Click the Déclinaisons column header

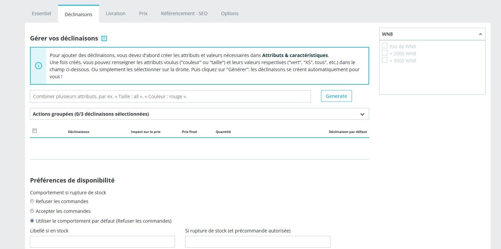click(79, 132)
